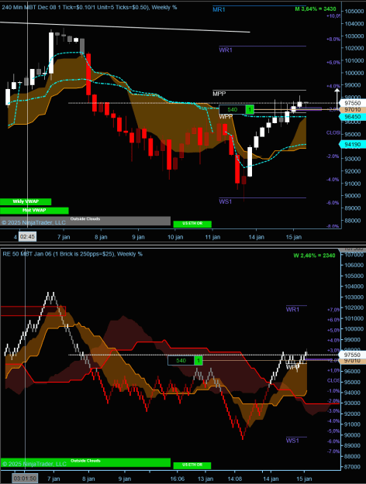
Task: Click the WPP pivot label in the upper chart
Action: click(226, 117)
